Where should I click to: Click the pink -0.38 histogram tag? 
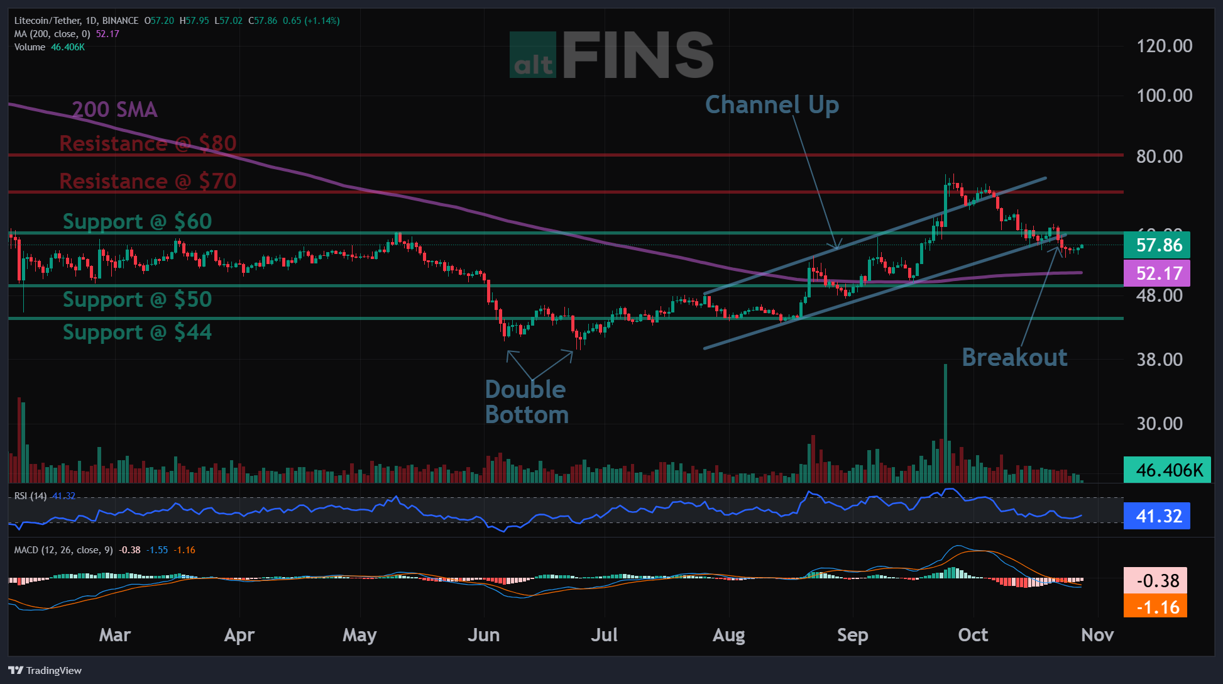1155,580
